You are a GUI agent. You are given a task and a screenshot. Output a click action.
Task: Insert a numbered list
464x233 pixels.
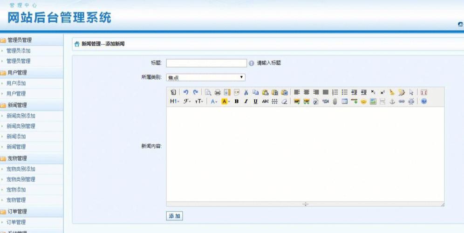tap(335, 92)
